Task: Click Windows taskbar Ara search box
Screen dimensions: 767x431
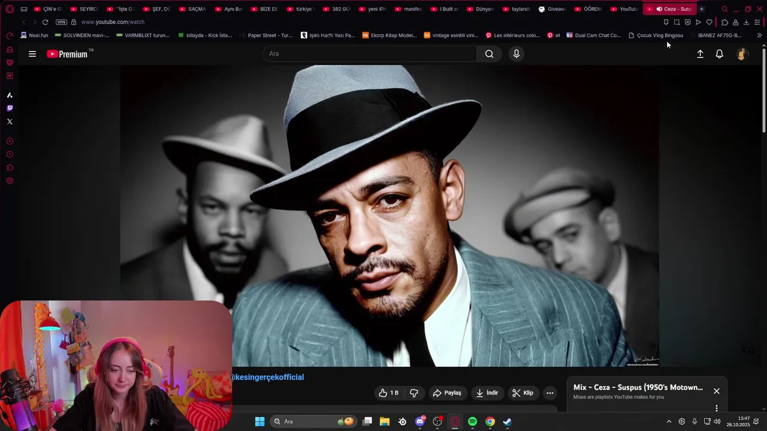Action: 313,421
